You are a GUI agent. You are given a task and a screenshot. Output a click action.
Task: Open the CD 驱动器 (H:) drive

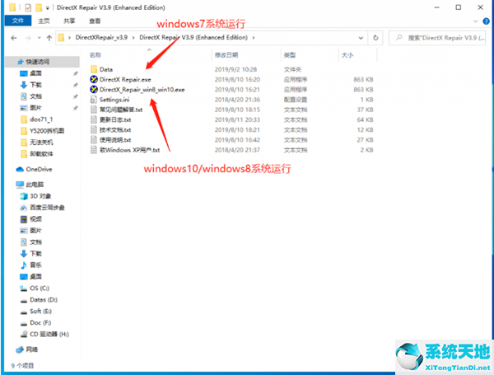[49, 334]
